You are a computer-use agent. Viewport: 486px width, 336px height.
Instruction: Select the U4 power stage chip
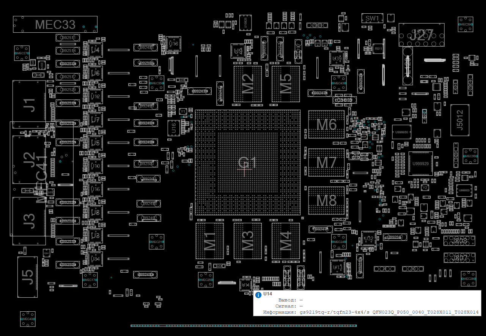pos(95,50)
